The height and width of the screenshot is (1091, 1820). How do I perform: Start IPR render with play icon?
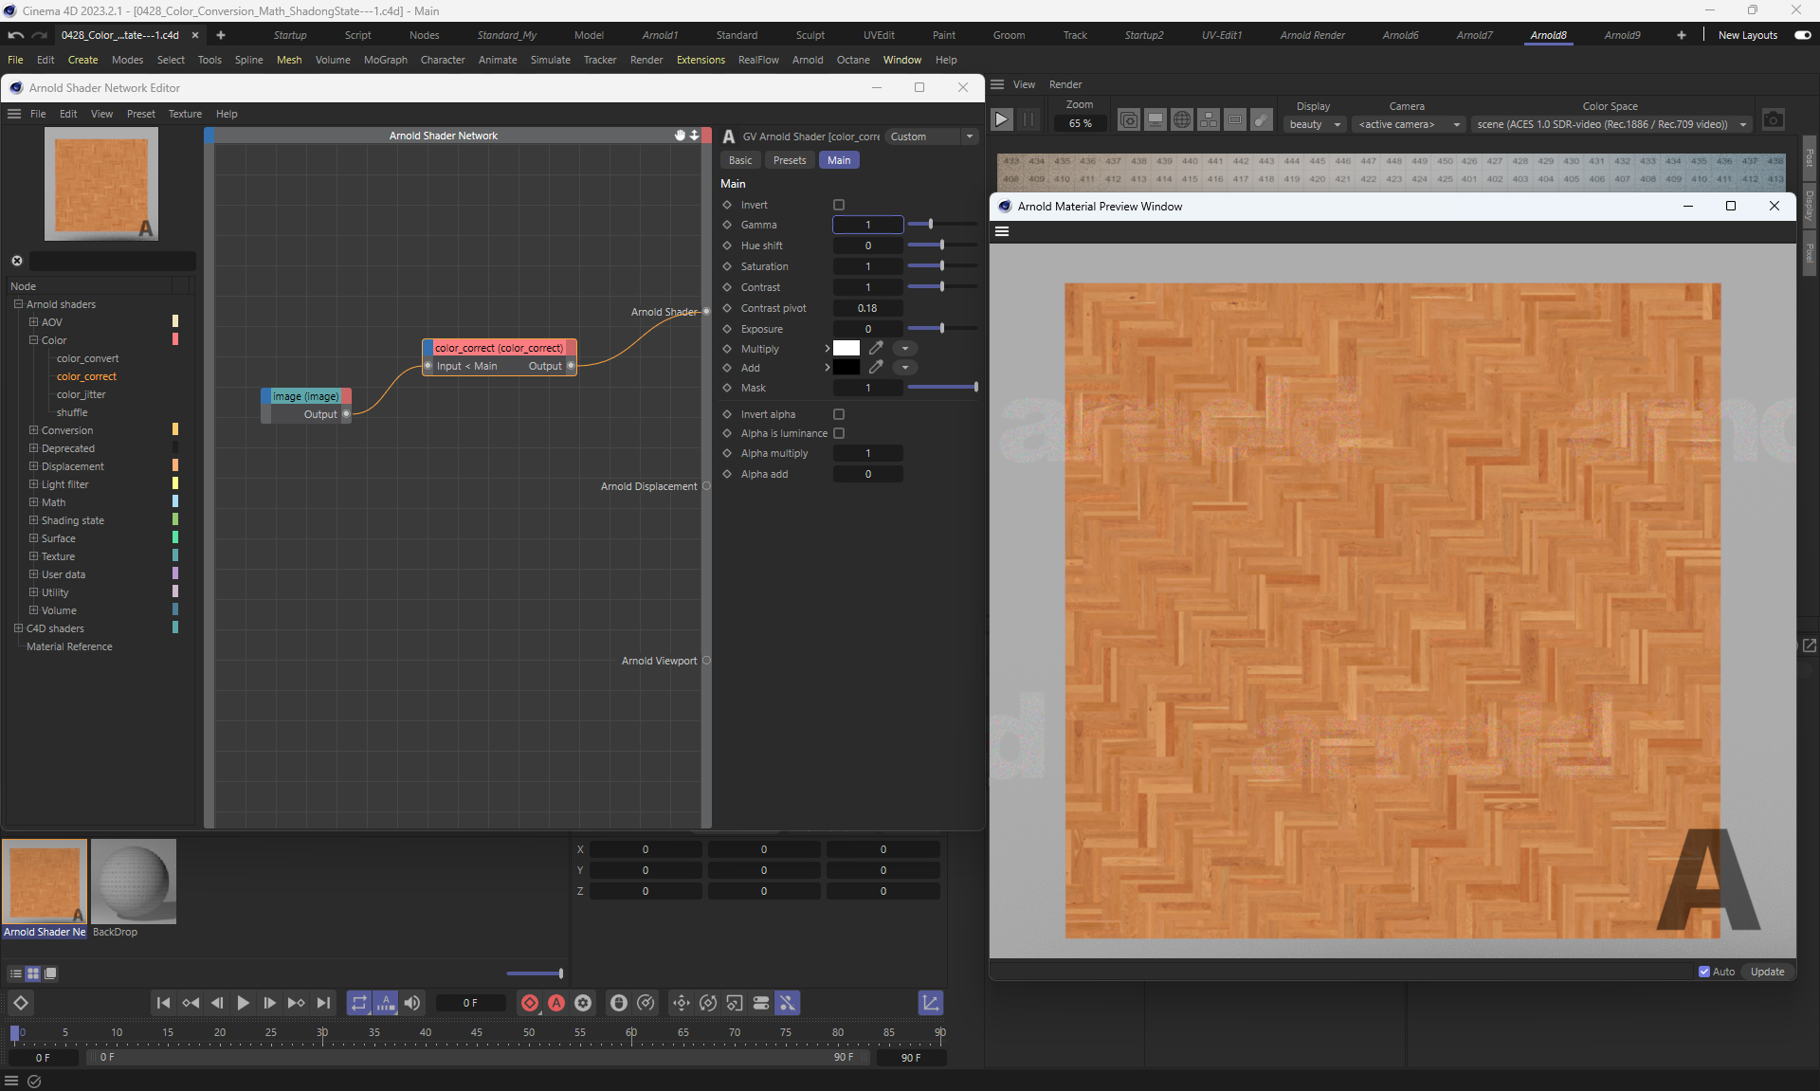click(x=1001, y=119)
